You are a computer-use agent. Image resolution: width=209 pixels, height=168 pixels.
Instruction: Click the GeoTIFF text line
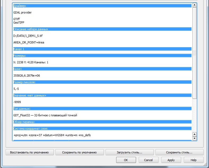tap(19, 23)
